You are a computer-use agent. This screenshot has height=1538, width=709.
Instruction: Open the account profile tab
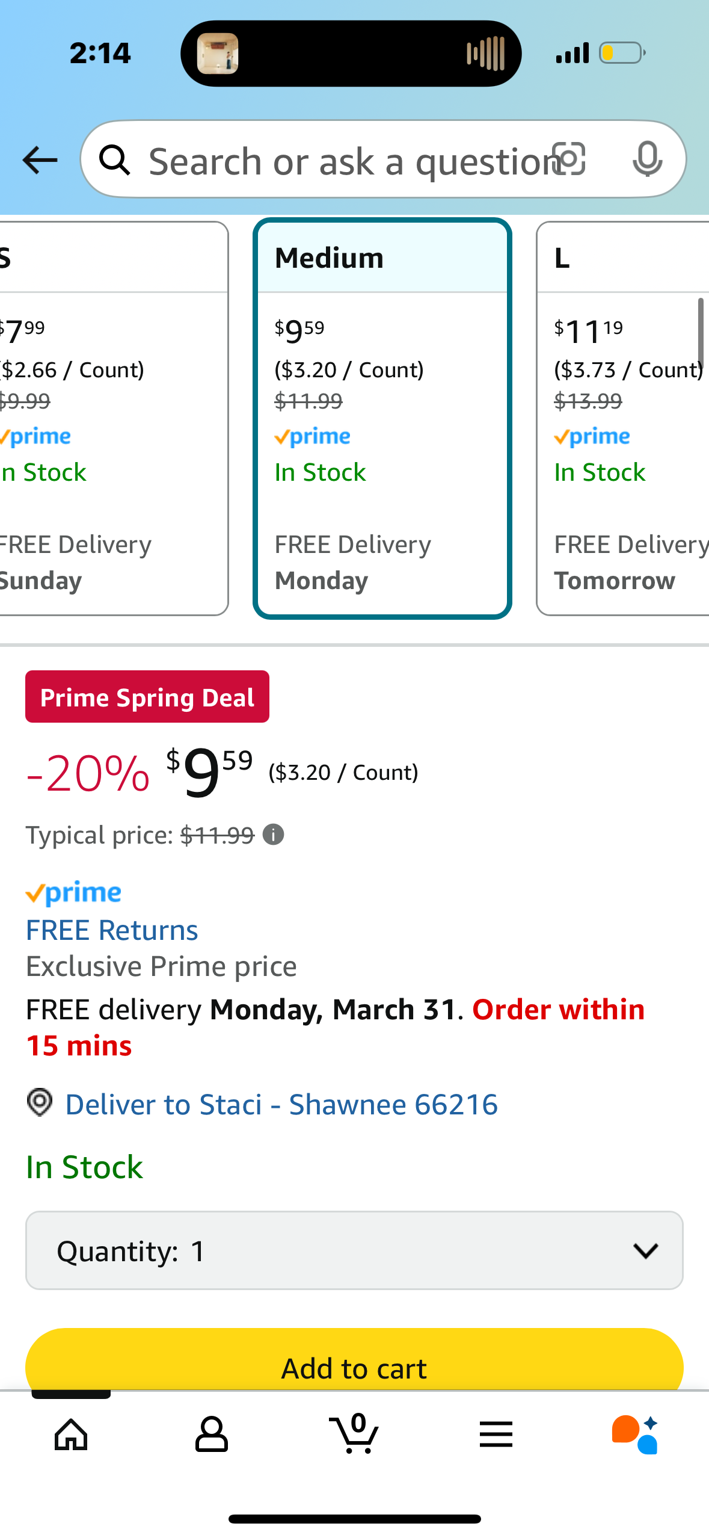pyautogui.click(x=212, y=1433)
